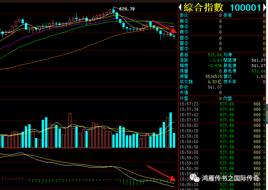
Task: Select the index code 100001
Action: [x=245, y=8]
